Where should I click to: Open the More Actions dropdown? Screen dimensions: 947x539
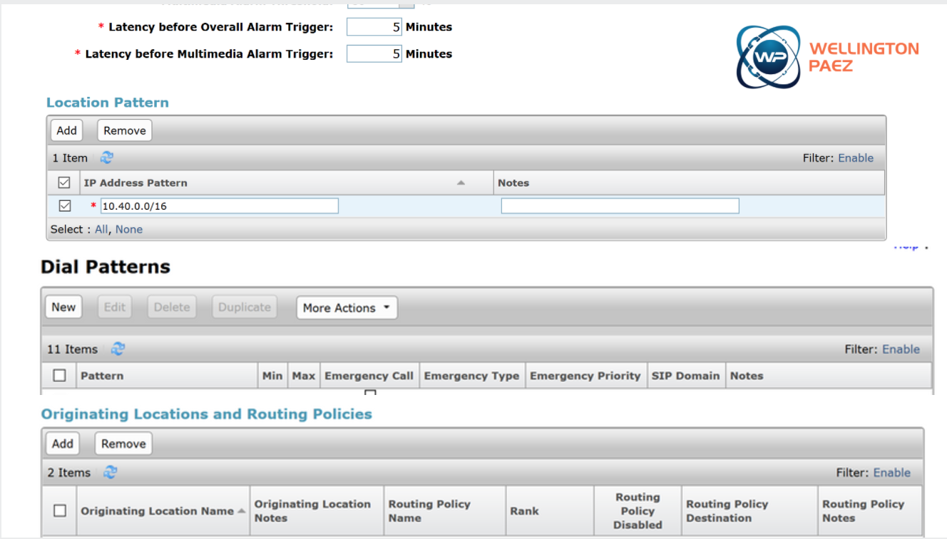click(347, 308)
